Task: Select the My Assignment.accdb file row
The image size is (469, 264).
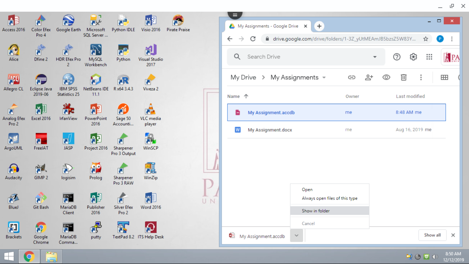Action: tap(336, 112)
